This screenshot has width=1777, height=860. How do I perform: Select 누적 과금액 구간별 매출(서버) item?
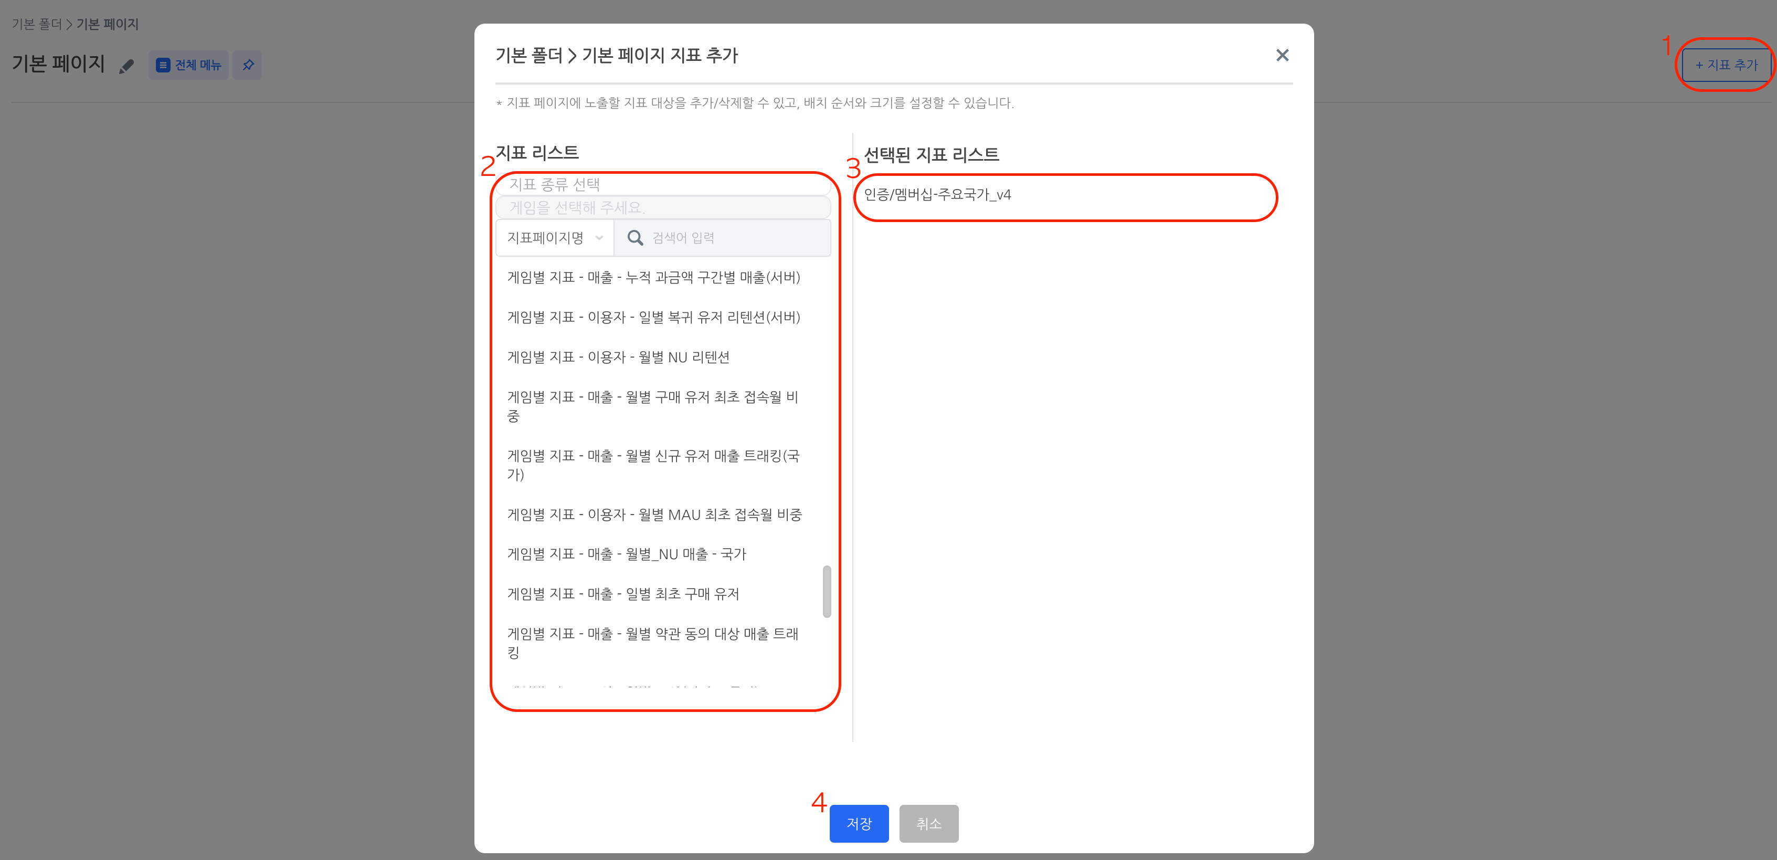pos(653,277)
